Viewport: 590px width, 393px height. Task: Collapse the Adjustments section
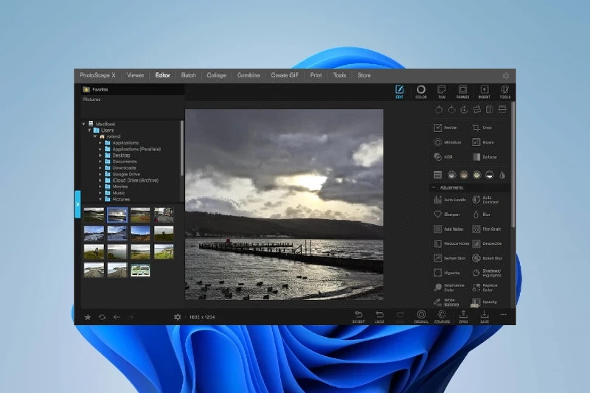(x=434, y=187)
